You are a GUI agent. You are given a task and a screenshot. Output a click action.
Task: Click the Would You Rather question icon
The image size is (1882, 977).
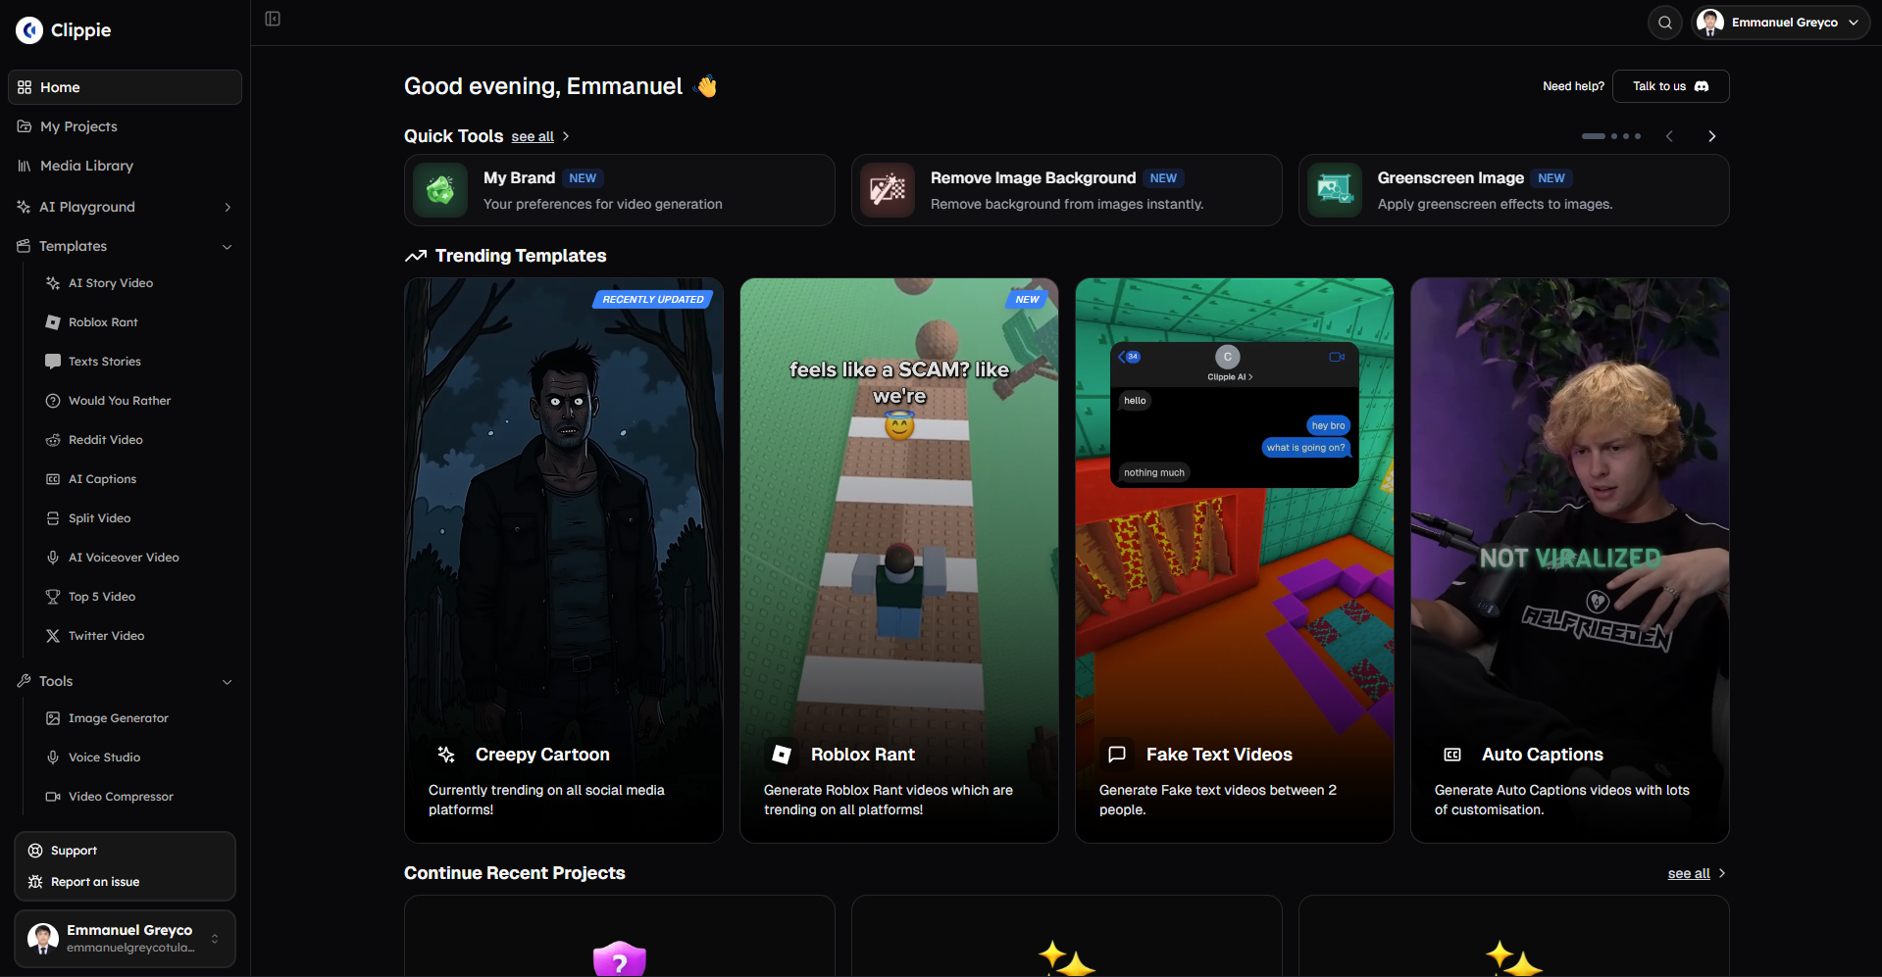tap(53, 401)
